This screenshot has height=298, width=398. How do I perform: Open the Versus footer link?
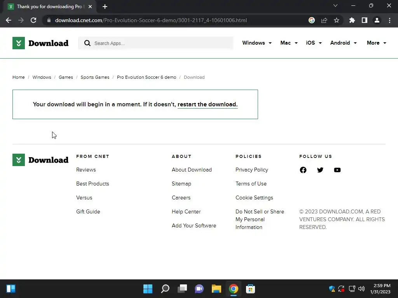(84, 198)
